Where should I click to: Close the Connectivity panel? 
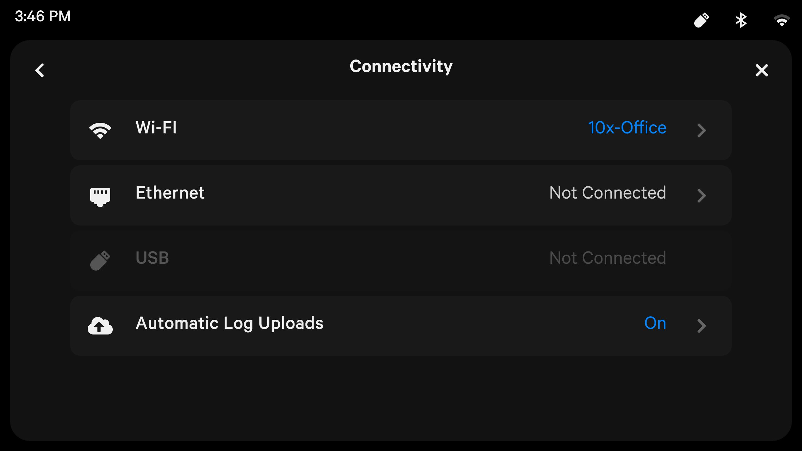tap(762, 70)
